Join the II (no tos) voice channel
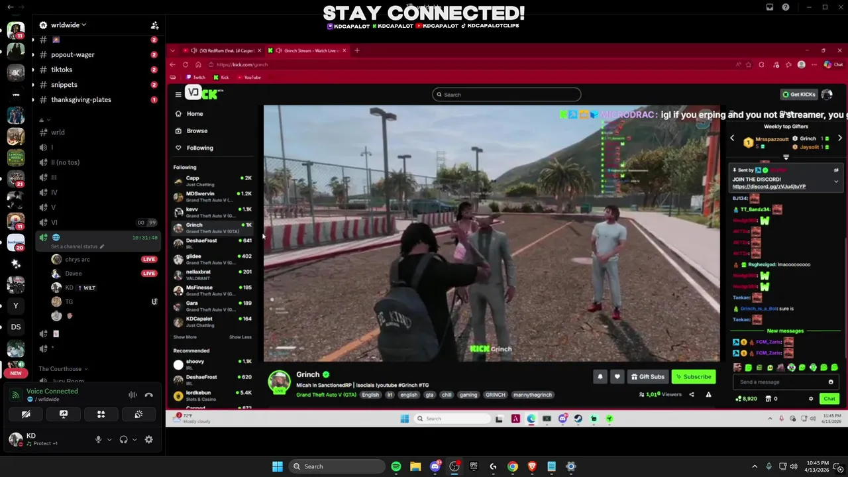This screenshot has height=477, width=848. (97, 162)
